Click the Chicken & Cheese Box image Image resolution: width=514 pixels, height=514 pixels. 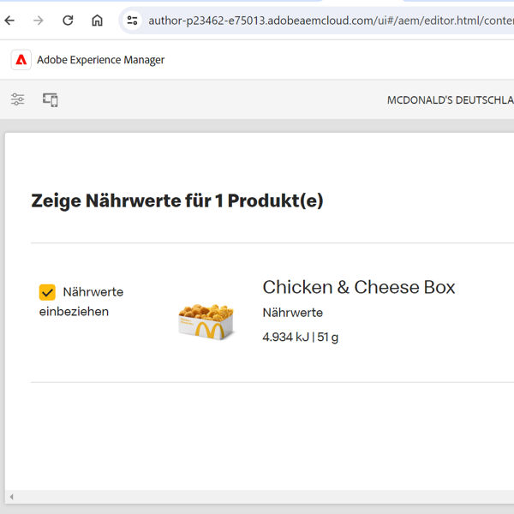click(206, 320)
